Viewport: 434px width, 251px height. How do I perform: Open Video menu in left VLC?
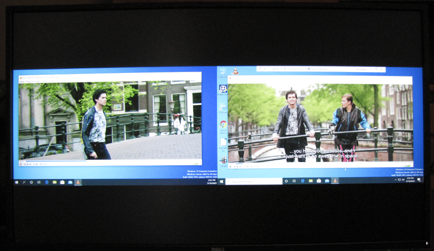coord(44,82)
